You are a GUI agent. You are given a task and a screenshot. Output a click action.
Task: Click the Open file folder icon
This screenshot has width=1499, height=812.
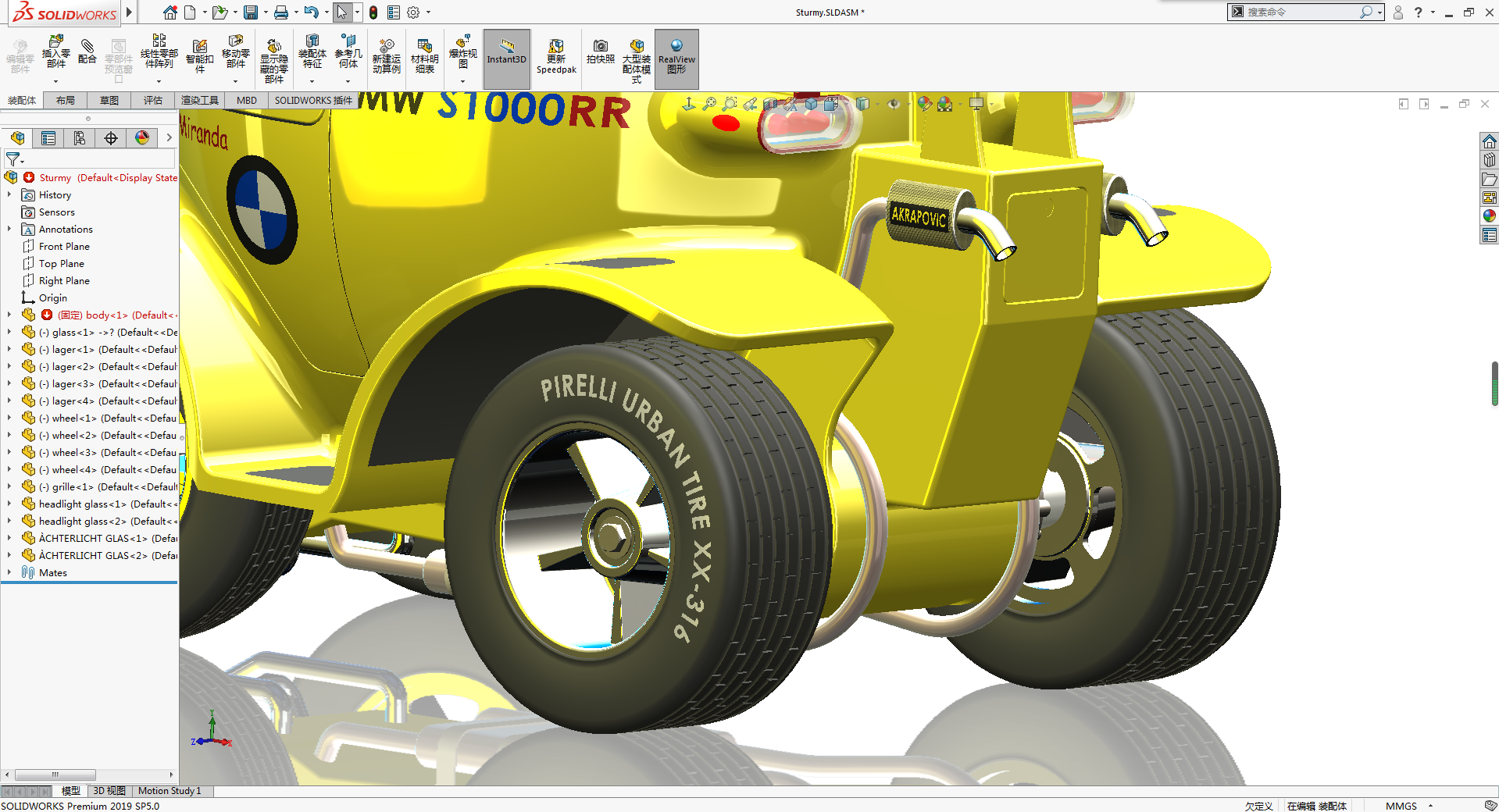click(x=219, y=12)
